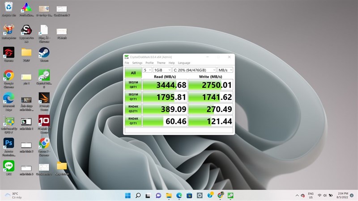Click the 2750.01 sequential write result
The width and height of the screenshot is (358, 201).
[210, 85]
